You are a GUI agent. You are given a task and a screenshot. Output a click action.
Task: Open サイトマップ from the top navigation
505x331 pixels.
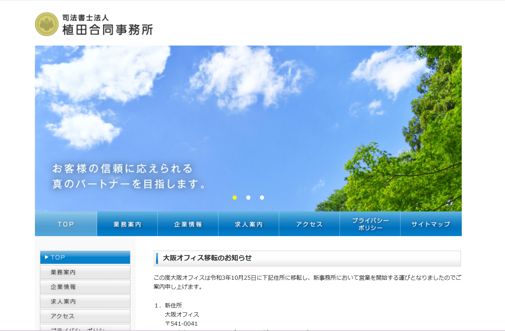(431, 224)
